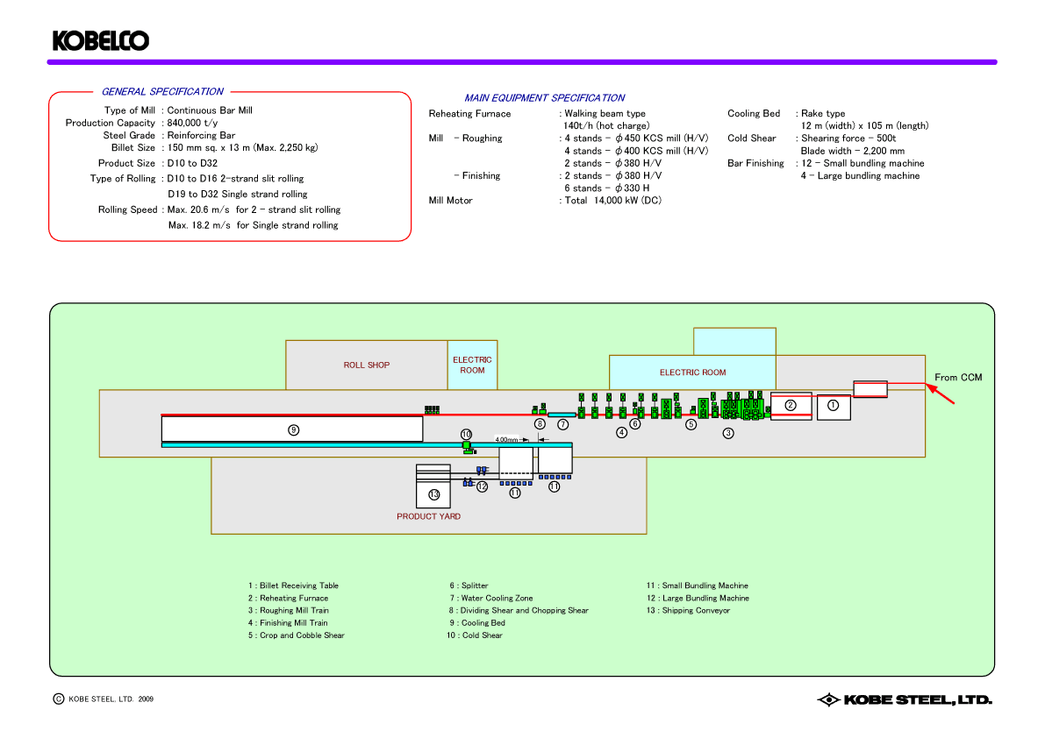The width and height of the screenshot is (1045, 738).
Task: Click the Reheating Furnace spec label
Action: pyautogui.click(x=469, y=114)
